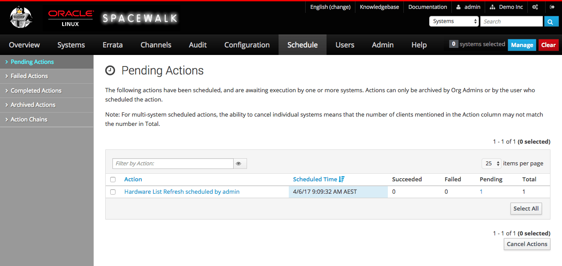Viewport: 562px width, 266px height.
Task: Tick checkbox for Hardware List Refresh row
Action: point(113,192)
